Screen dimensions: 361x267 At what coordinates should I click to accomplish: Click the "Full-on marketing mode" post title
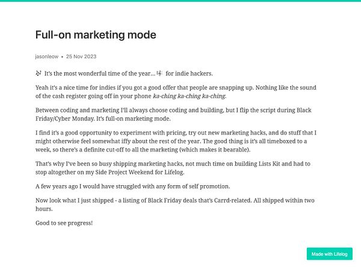point(96,35)
